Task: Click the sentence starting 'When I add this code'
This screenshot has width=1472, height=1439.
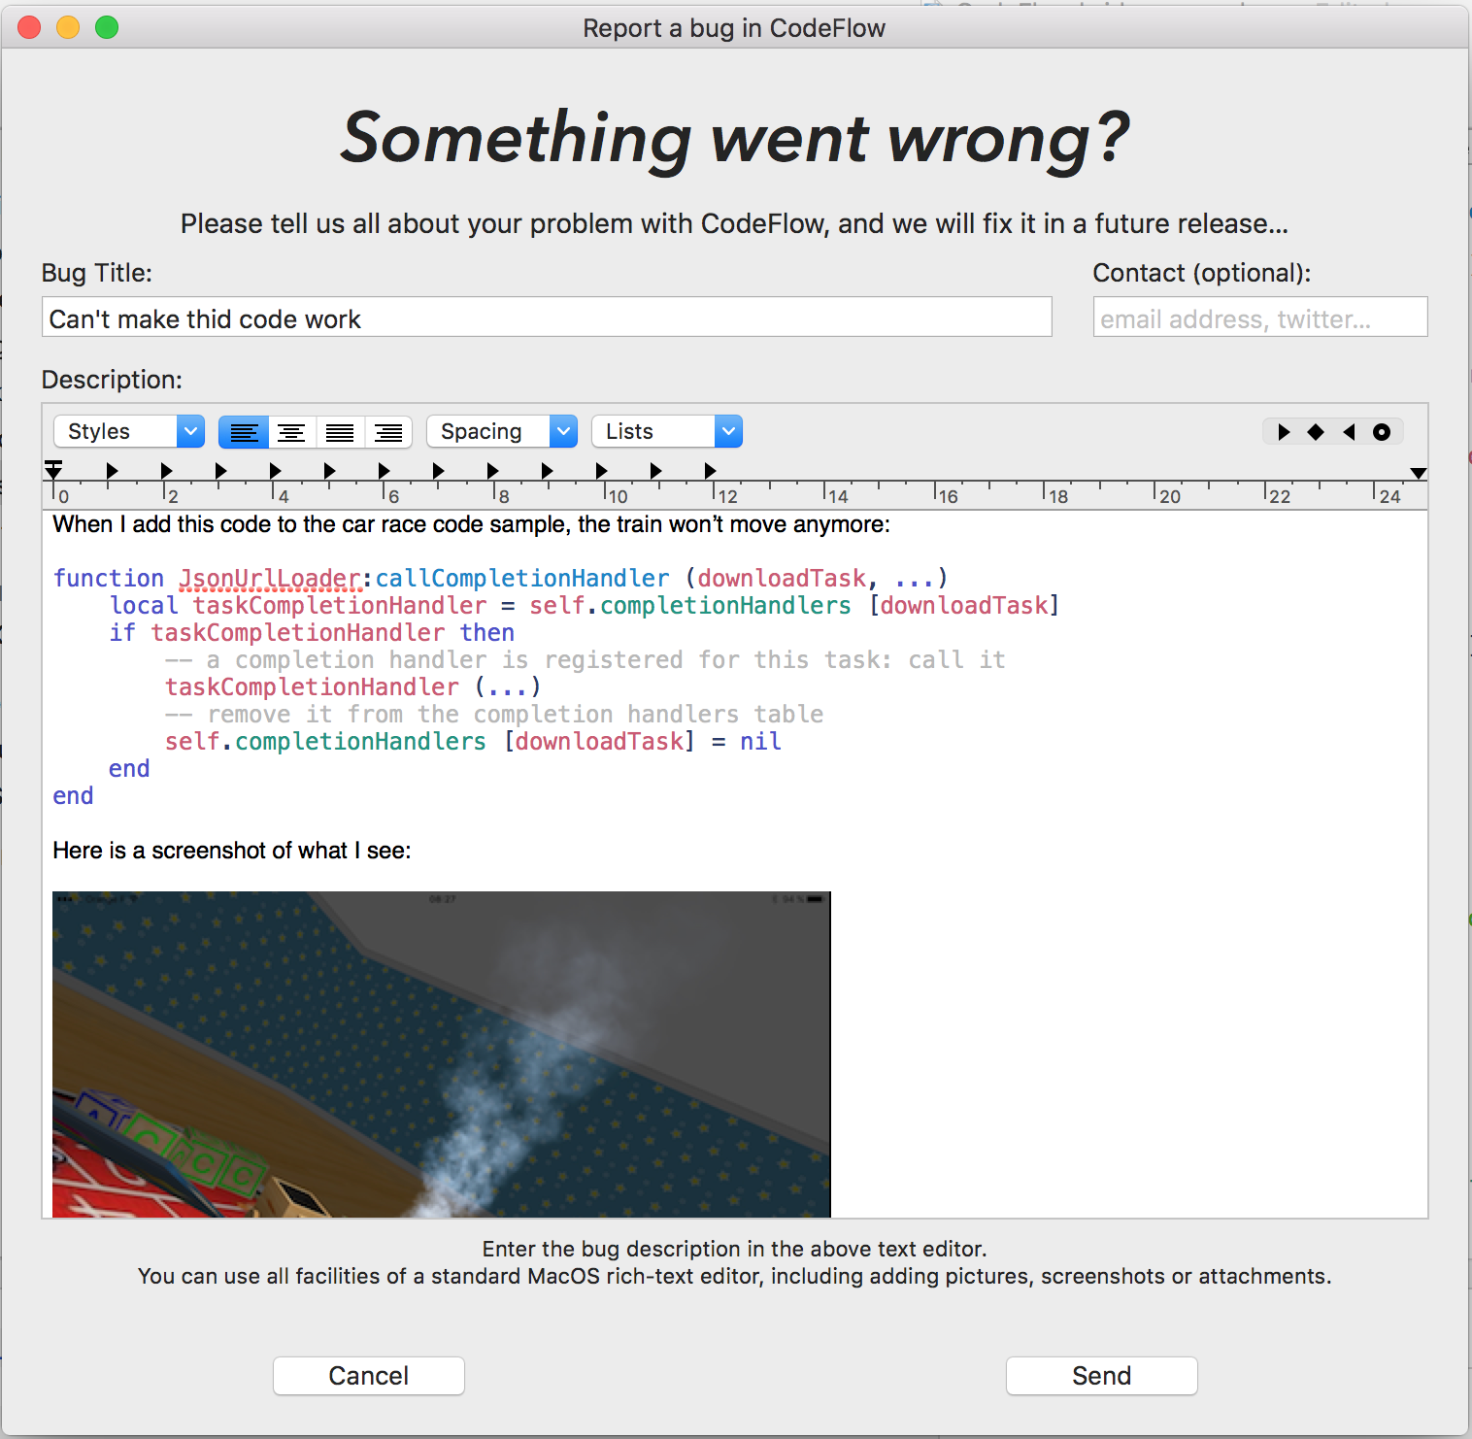Action: click(471, 524)
